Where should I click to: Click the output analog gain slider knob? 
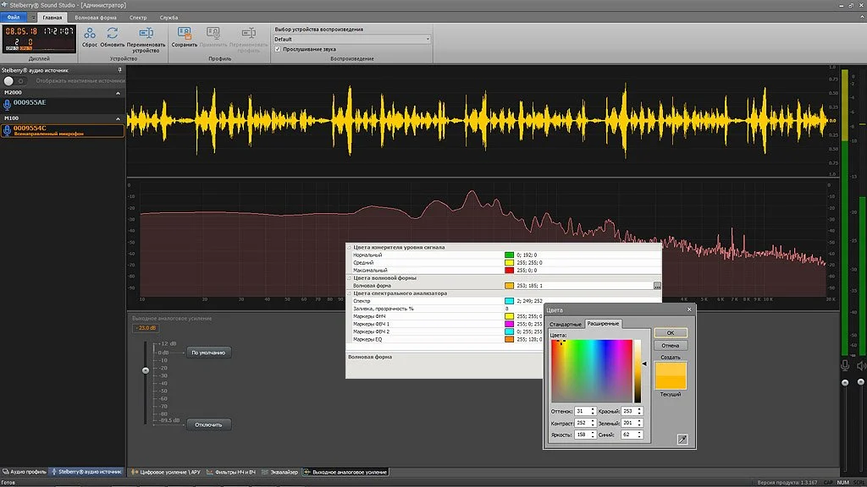146,370
